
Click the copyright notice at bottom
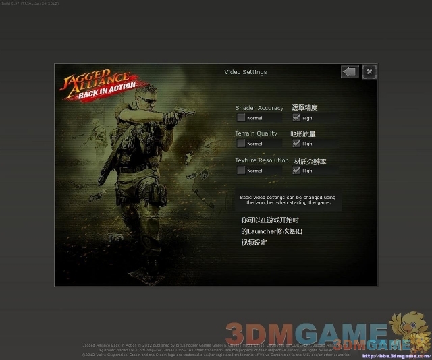click(x=216, y=350)
